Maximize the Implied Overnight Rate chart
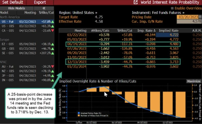Viewport: 202px width, 124px height. (194, 81)
